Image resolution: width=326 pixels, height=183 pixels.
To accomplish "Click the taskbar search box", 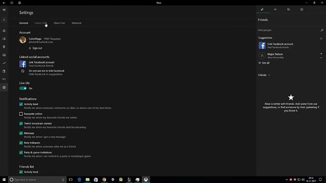I will pos(37,179).
